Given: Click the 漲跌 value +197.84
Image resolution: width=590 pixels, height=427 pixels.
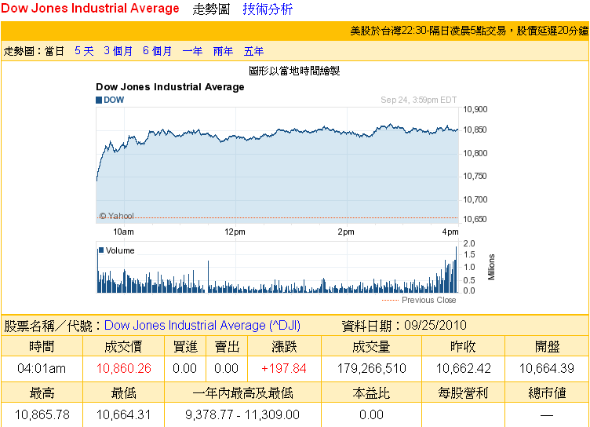Looking at the screenshot, I should point(284,368).
